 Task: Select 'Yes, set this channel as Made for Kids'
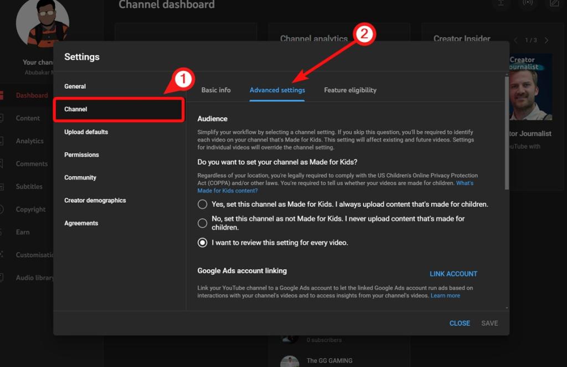(202, 204)
